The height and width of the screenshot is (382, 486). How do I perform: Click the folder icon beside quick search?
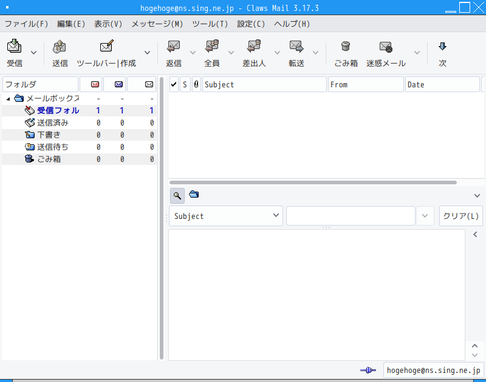[194, 194]
